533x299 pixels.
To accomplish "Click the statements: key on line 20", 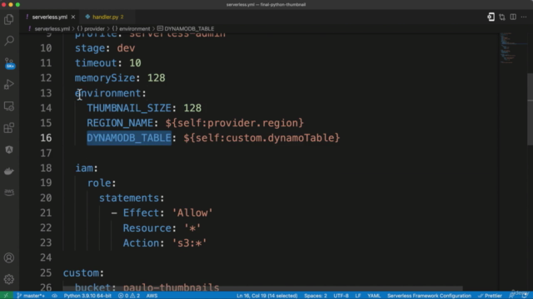I will tap(132, 198).
